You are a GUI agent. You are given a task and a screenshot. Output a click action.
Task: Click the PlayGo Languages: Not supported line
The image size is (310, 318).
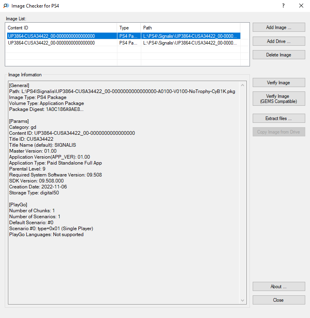(x=46, y=235)
